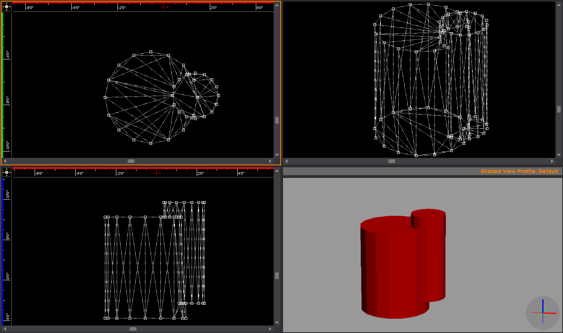
Task: Click the right scroll arrow of the bottom-left front view
Action: (x=270, y=329)
